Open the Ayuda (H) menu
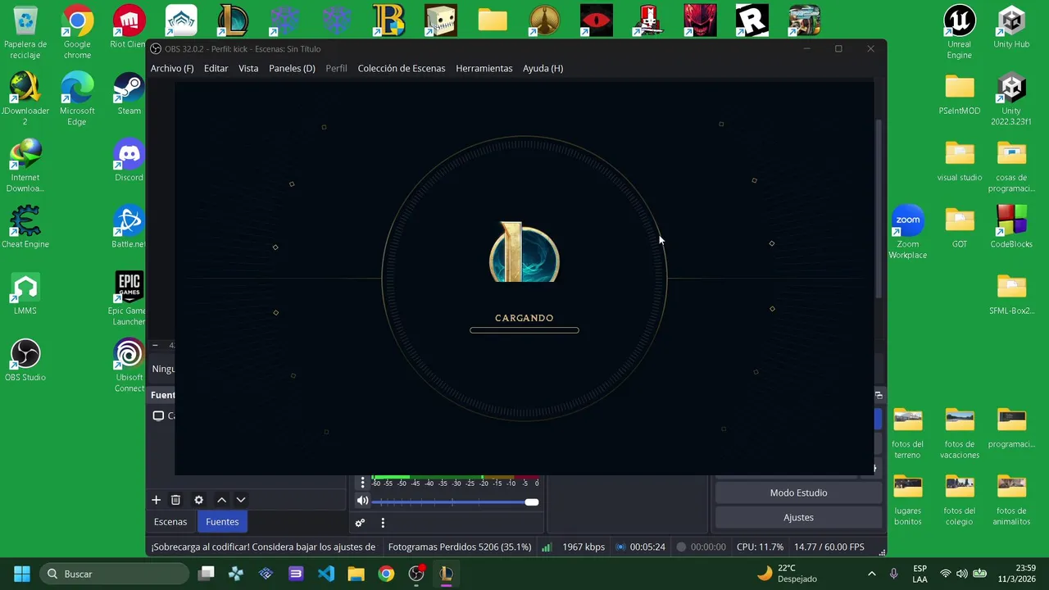 point(543,69)
